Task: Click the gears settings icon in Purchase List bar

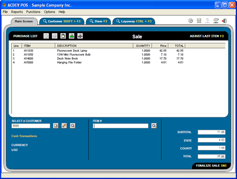Action: [x=80, y=36]
